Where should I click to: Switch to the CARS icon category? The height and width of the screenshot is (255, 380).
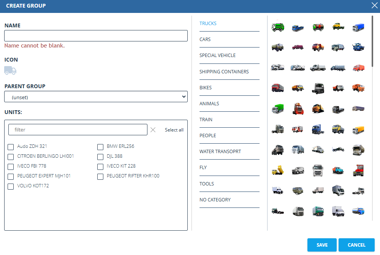[205, 39]
